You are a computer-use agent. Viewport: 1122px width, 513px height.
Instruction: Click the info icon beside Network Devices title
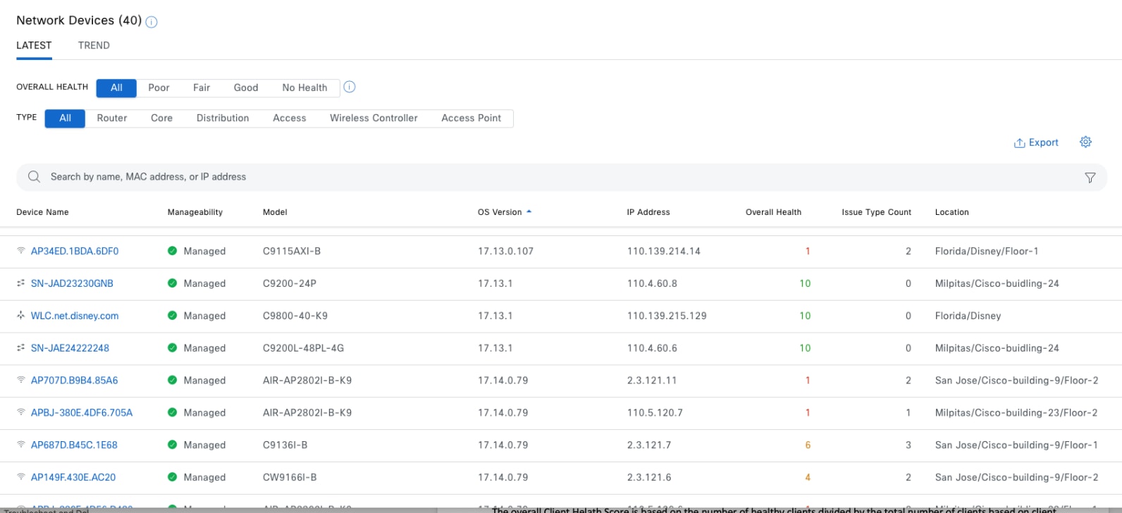click(x=152, y=22)
